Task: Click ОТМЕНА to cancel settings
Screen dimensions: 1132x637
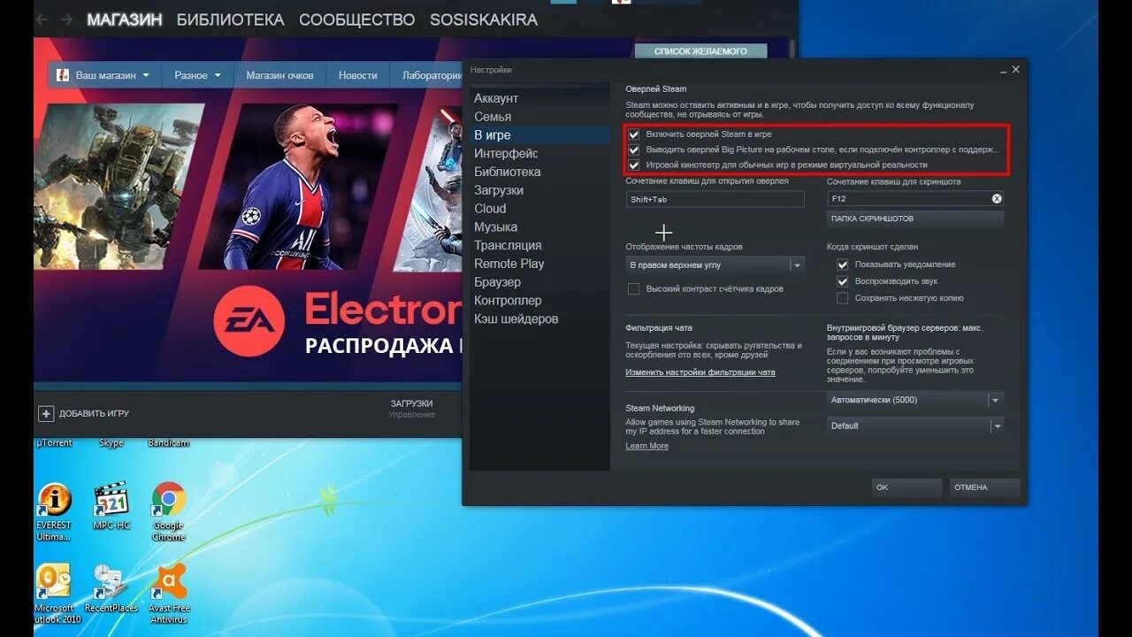Action: 984,487
